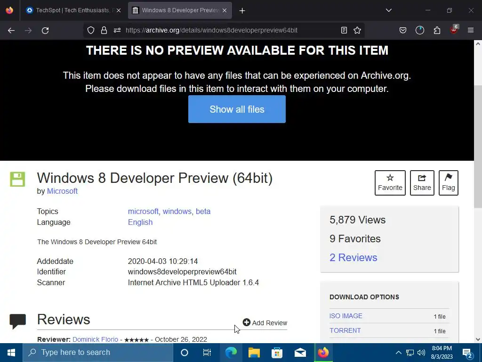Show hidden system tray icons
Viewport: 482px width, 362px height.
(398, 353)
